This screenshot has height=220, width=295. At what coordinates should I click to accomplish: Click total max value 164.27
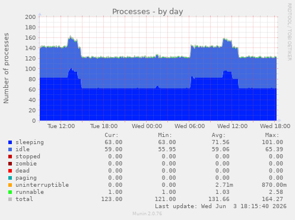[272, 199]
